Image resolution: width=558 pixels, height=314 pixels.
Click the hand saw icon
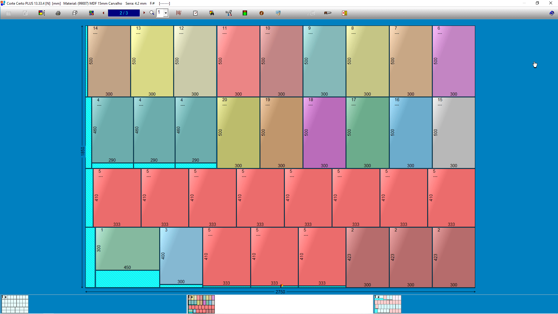tap(328, 13)
